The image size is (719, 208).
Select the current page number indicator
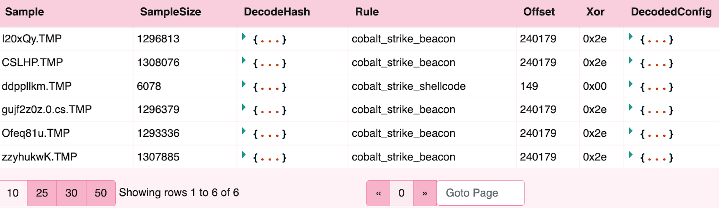(x=401, y=193)
